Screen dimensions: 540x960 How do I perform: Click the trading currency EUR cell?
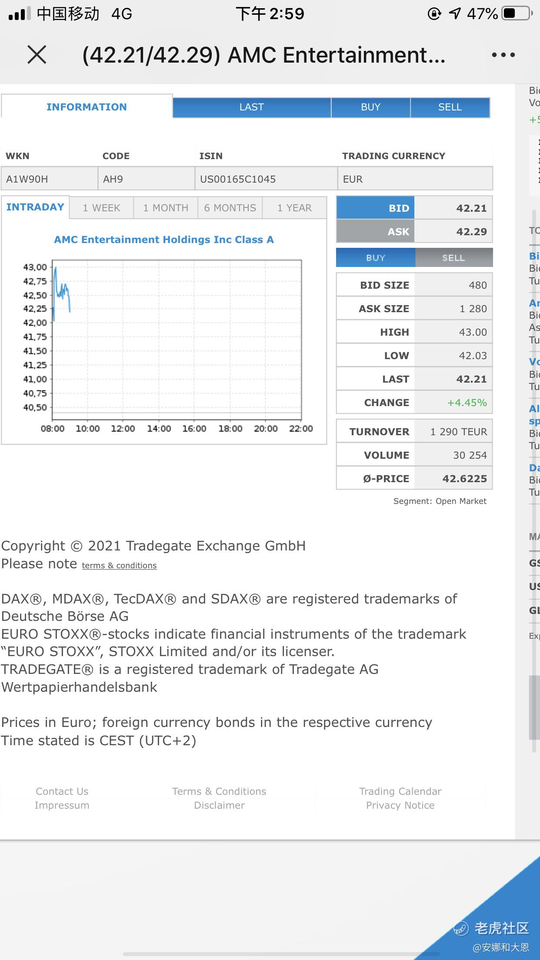415,179
